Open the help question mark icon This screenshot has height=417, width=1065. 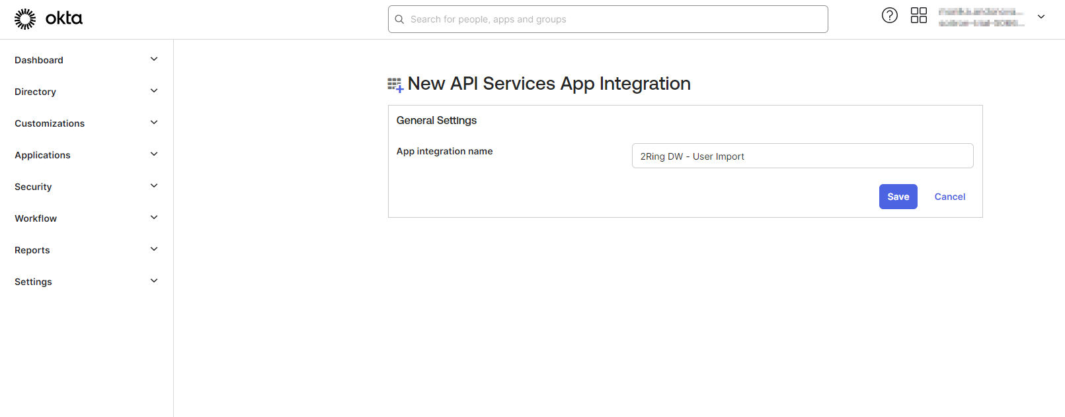tap(889, 15)
